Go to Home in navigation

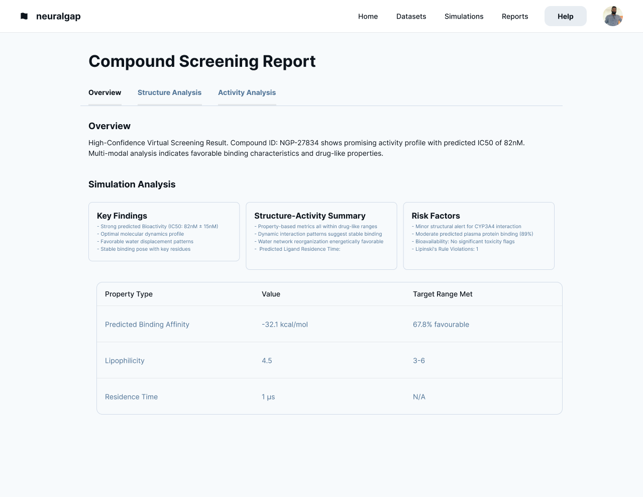point(368,16)
